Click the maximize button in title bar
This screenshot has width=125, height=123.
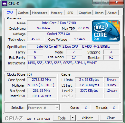click(x=105, y=3)
